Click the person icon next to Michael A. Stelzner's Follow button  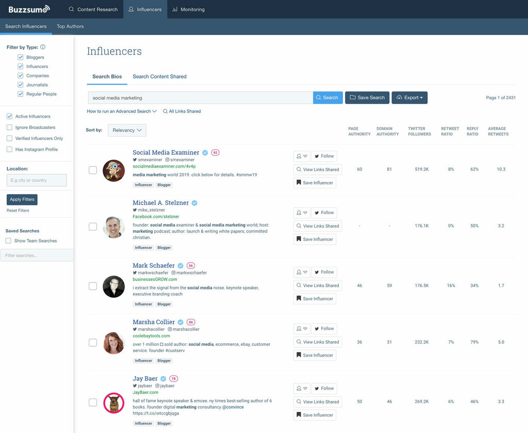300,213
